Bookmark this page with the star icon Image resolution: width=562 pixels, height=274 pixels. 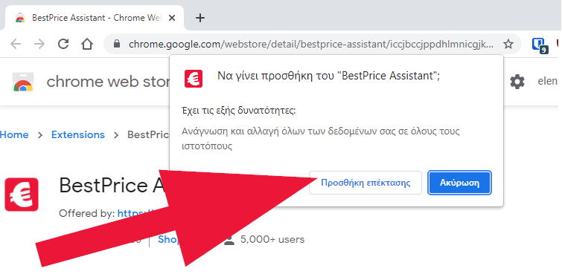508,44
